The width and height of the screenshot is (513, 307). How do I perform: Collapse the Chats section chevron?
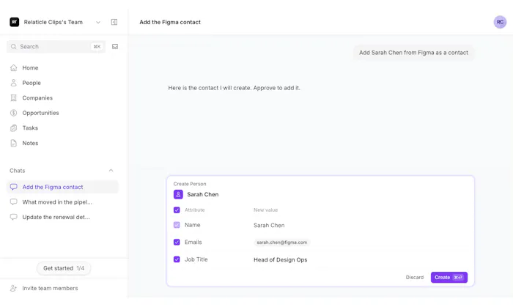coord(111,170)
